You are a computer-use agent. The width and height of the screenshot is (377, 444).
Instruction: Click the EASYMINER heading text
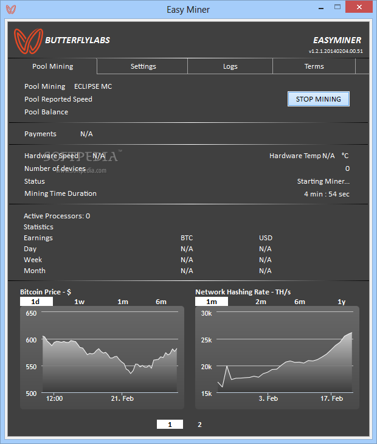(x=337, y=40)
